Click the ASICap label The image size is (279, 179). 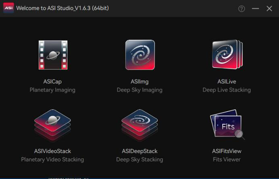52,82
